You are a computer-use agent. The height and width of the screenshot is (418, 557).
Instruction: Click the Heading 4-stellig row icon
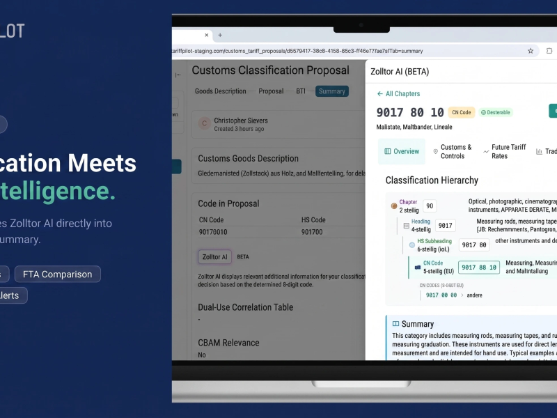point(407,226)
